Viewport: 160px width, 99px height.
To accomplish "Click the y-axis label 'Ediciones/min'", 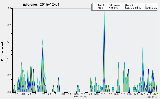I will [x=2, y=50].
